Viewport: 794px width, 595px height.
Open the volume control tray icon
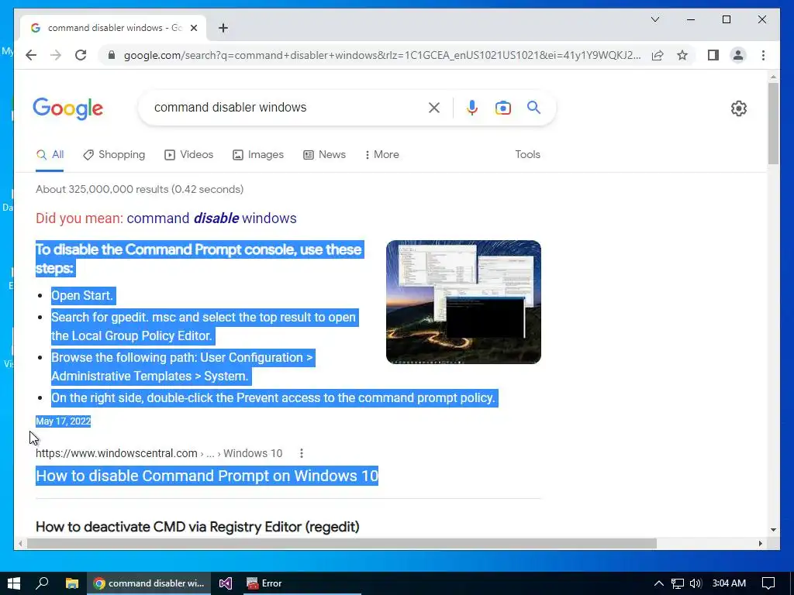tap(696, 583)
